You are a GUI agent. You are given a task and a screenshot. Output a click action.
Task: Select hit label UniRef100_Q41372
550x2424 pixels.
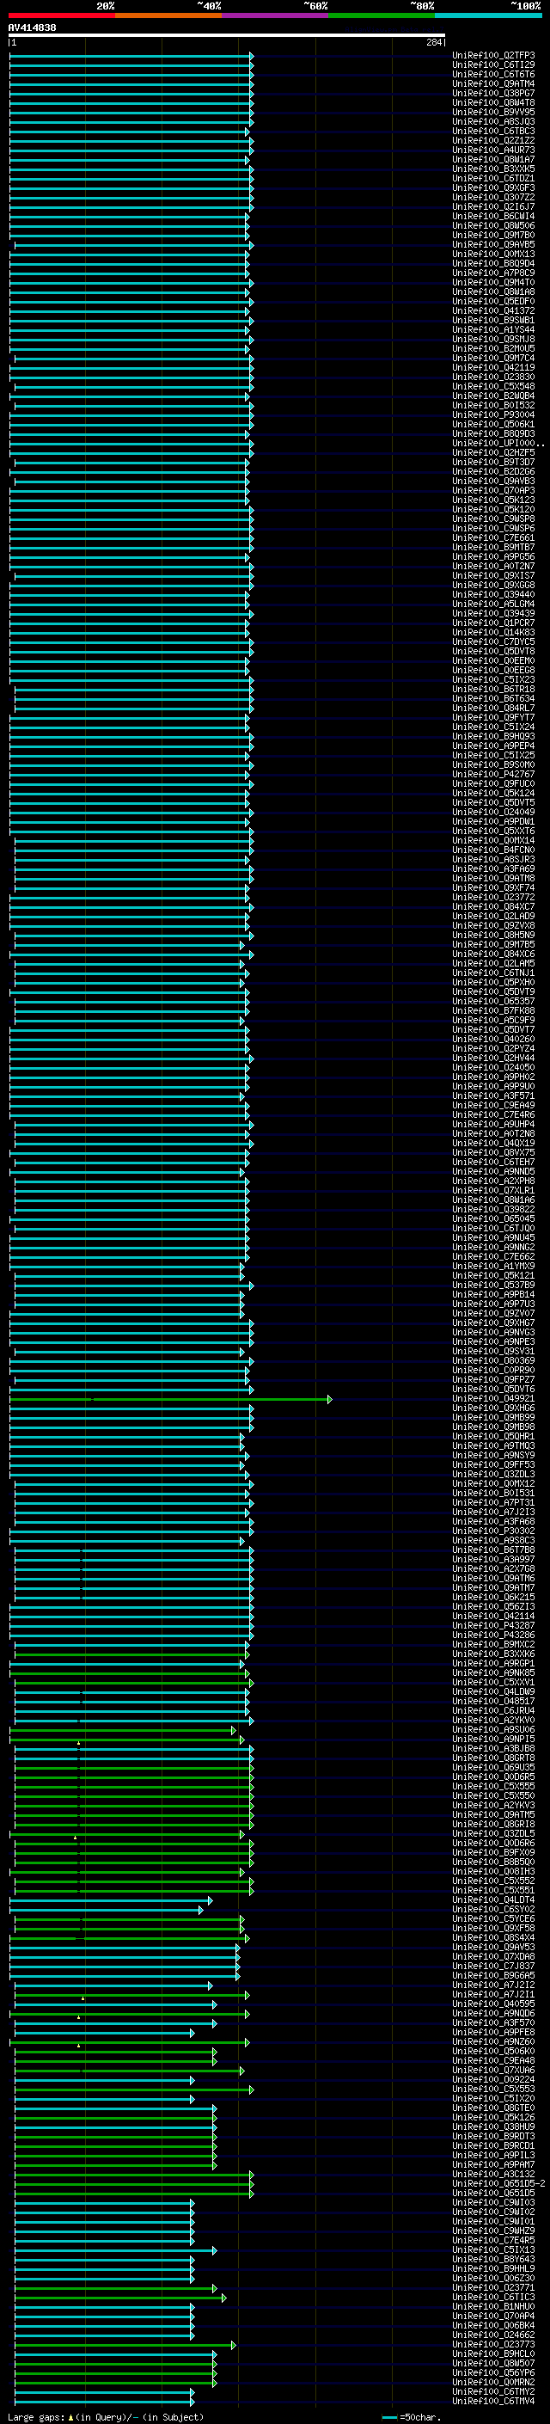(x=493, y=310)
